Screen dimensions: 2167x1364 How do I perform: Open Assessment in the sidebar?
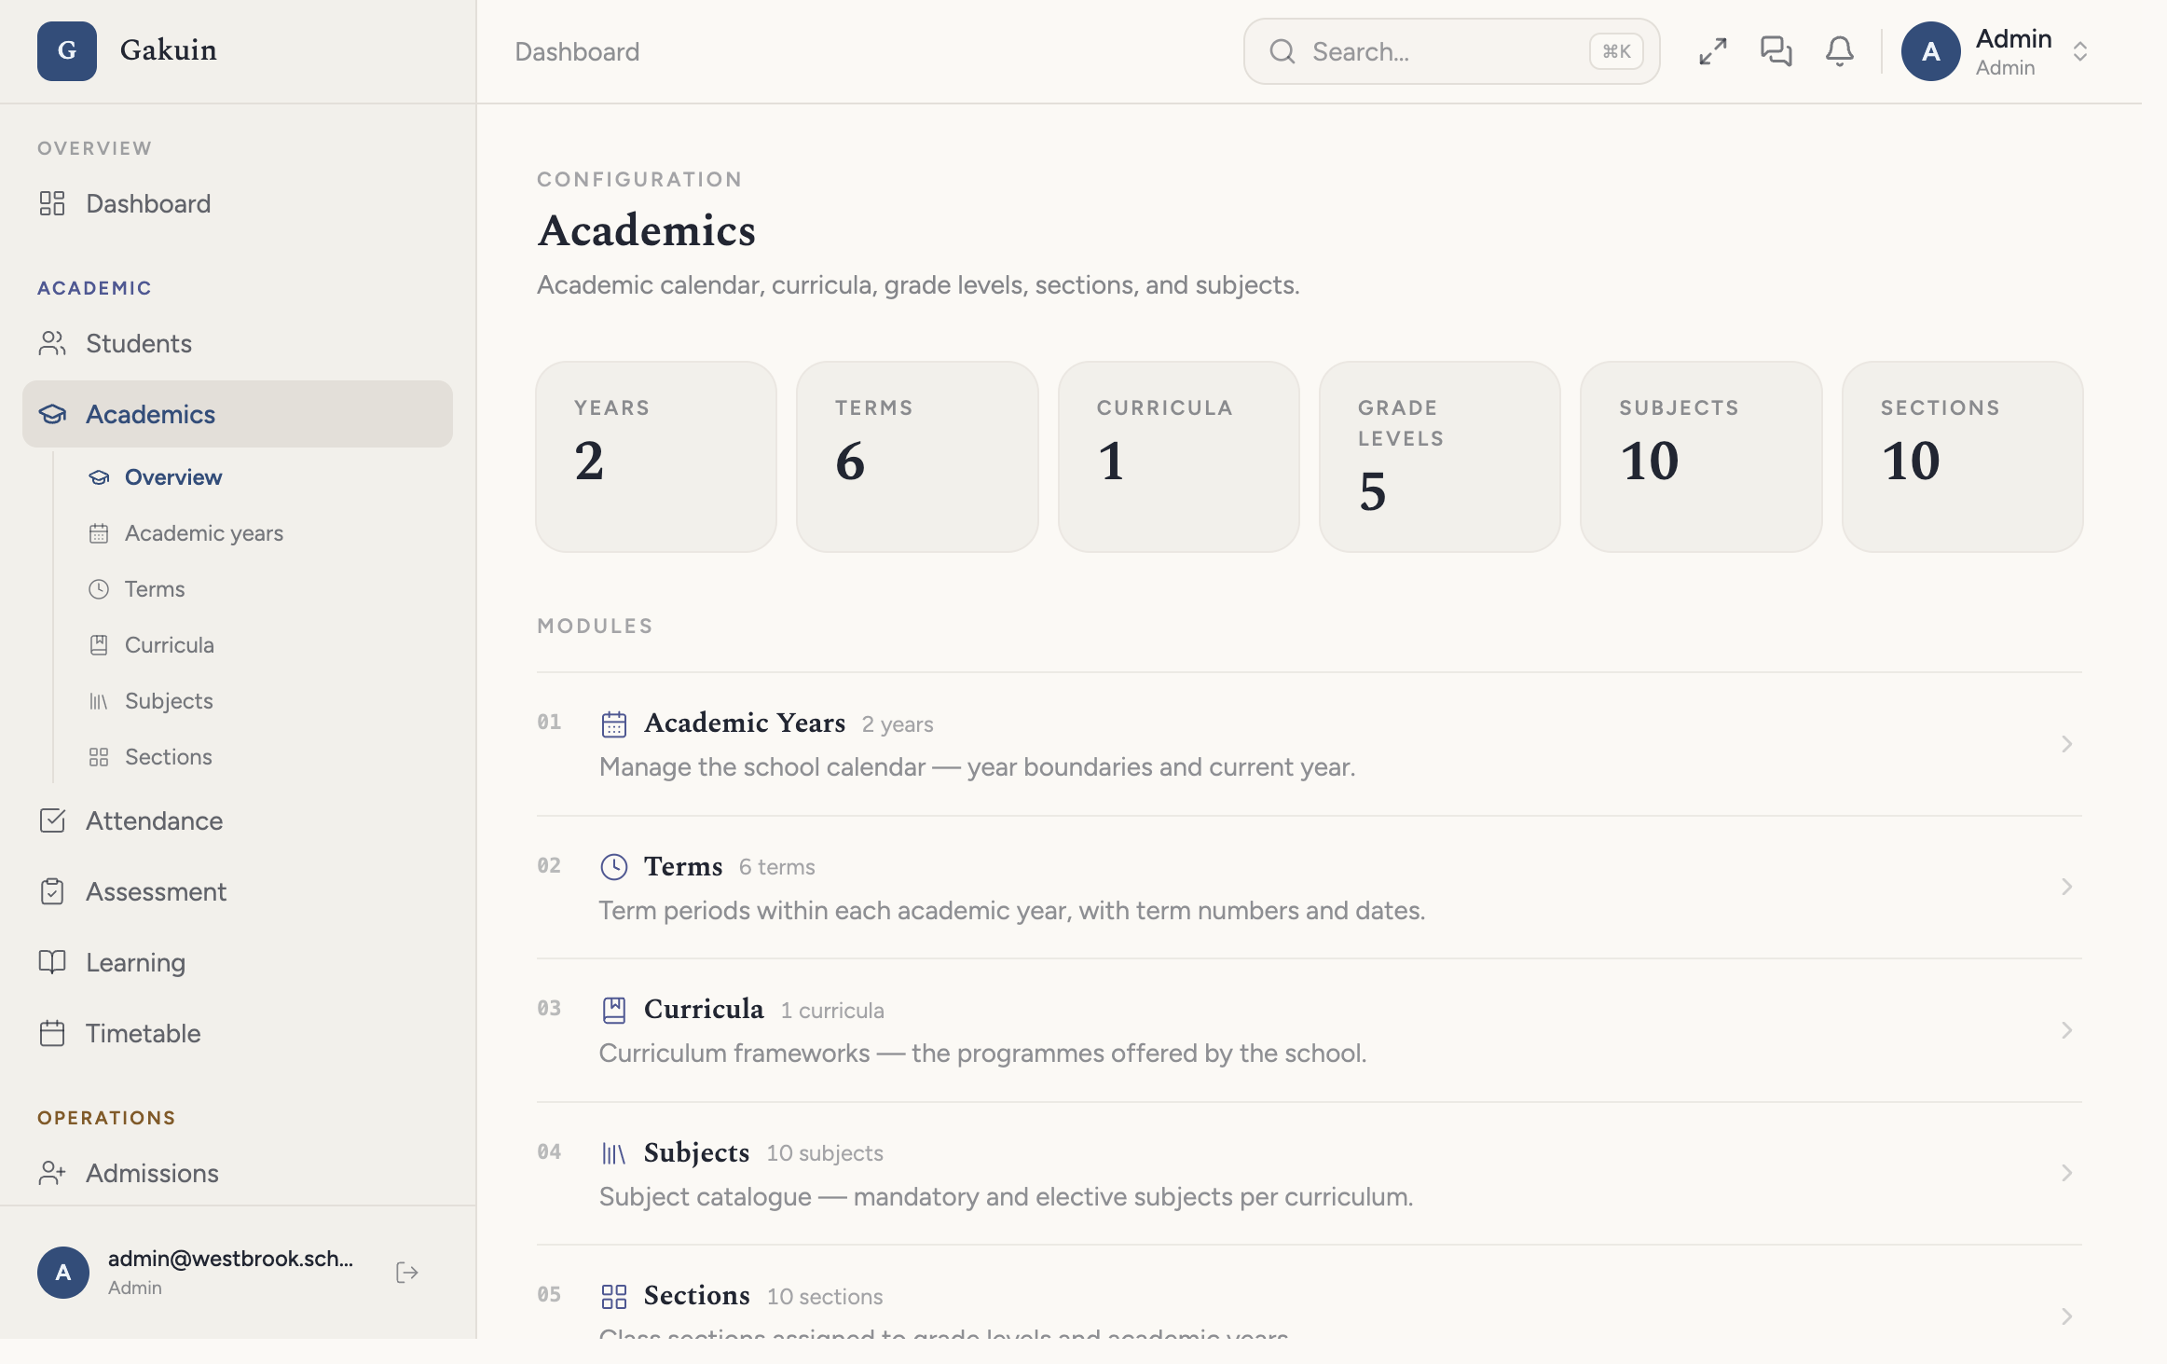238,891
